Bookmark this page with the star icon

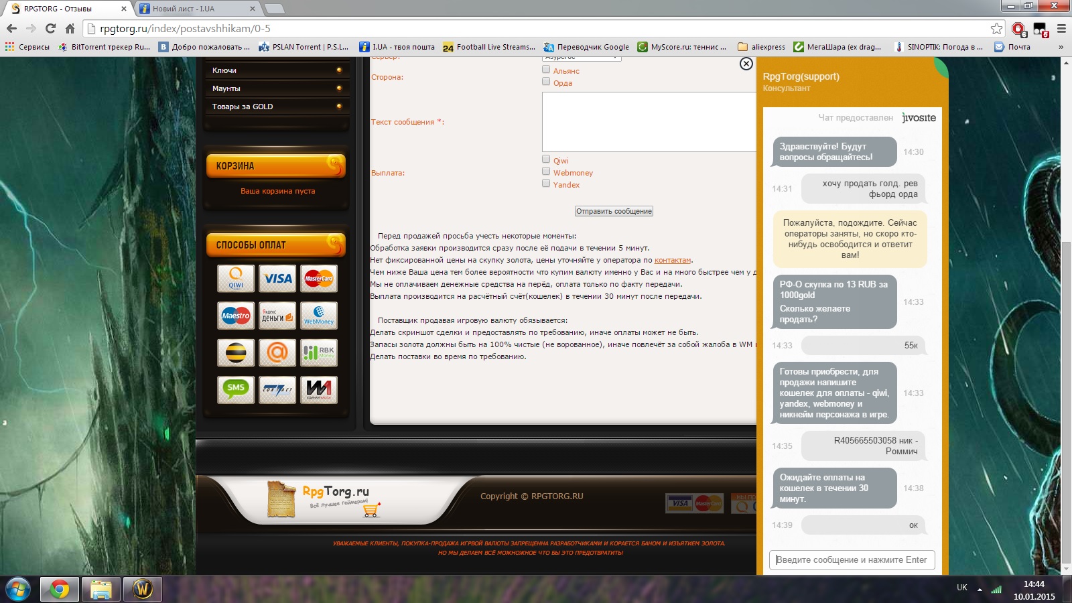(x=997, y=28)
